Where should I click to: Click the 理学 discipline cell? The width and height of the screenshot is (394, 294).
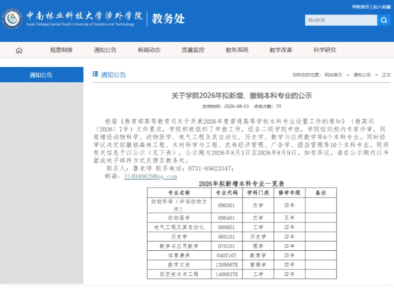[258, 246]
